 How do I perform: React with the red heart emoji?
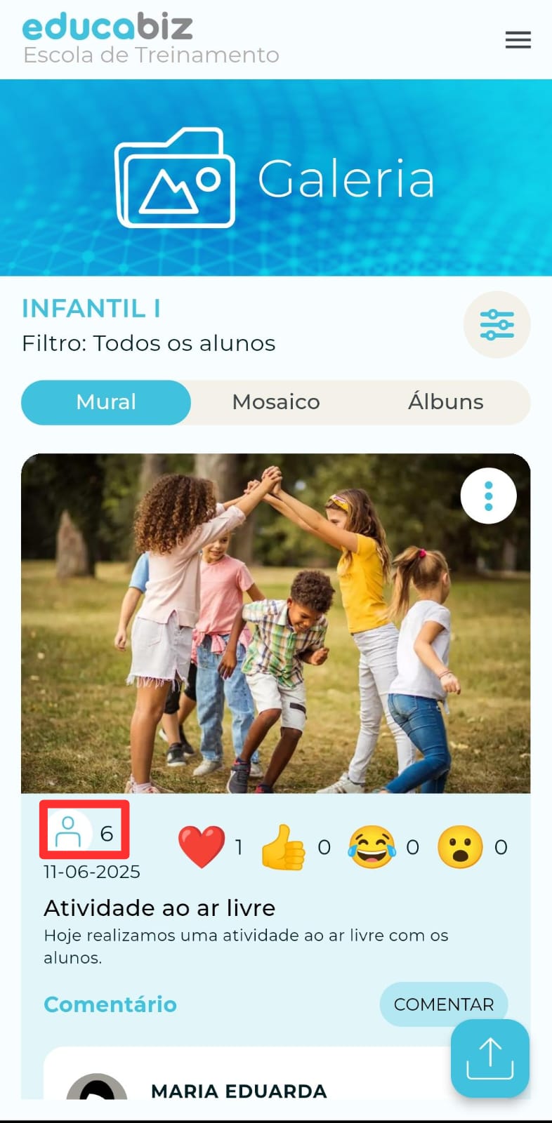[x=202, y=846]
